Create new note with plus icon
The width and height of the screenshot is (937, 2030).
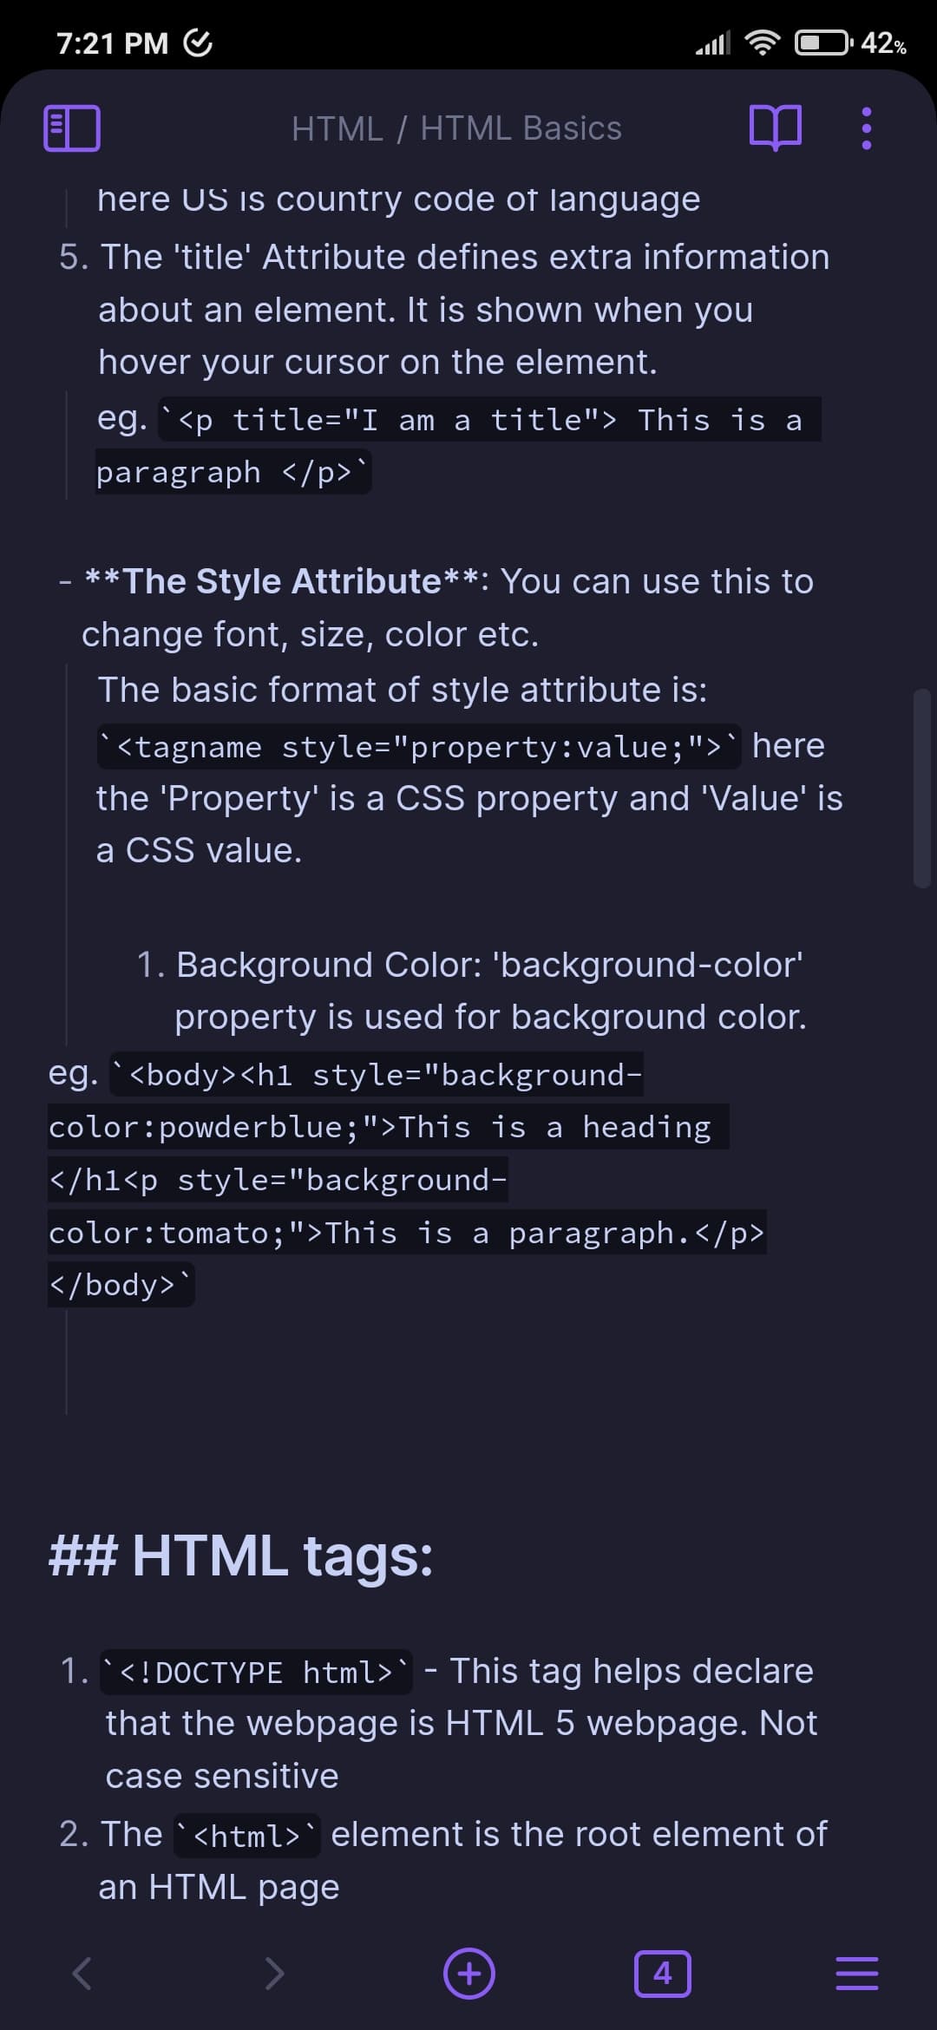pyautogui.click(x=469, y=1974)
